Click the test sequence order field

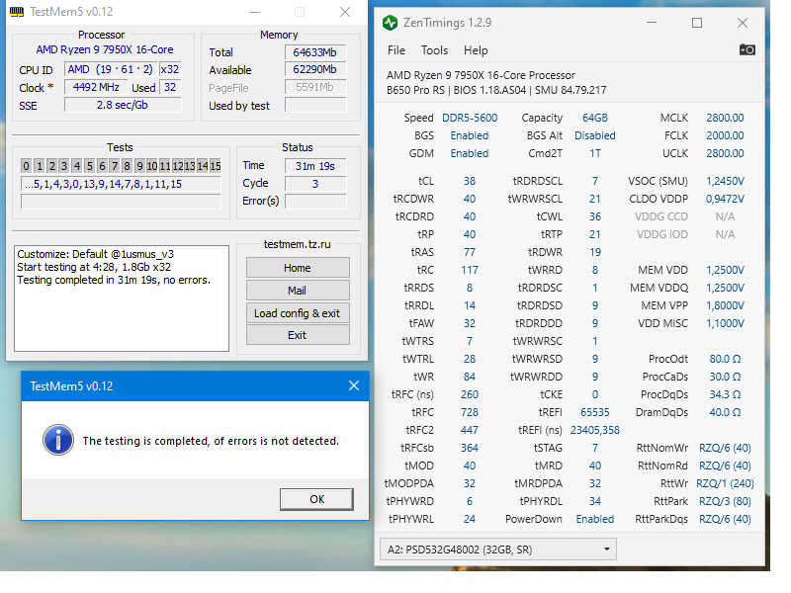tap(121, 184)
